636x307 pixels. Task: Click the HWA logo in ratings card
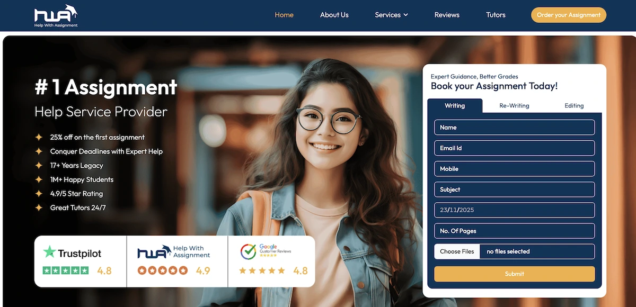(154, 251)
